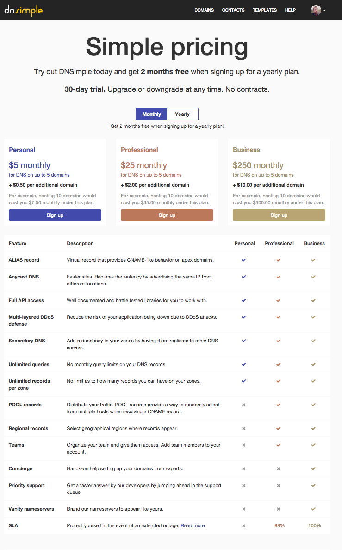This screenshot has width=342, height=550.
Task: Open the Help page
Action: point(290,10)
